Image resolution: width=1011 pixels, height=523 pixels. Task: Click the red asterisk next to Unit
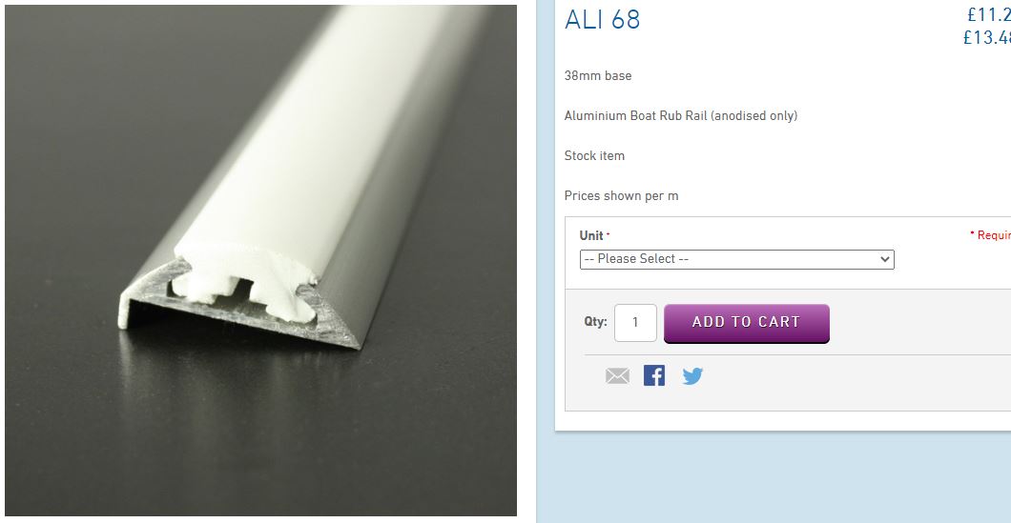pyautogui.click(x=608, y=233)
